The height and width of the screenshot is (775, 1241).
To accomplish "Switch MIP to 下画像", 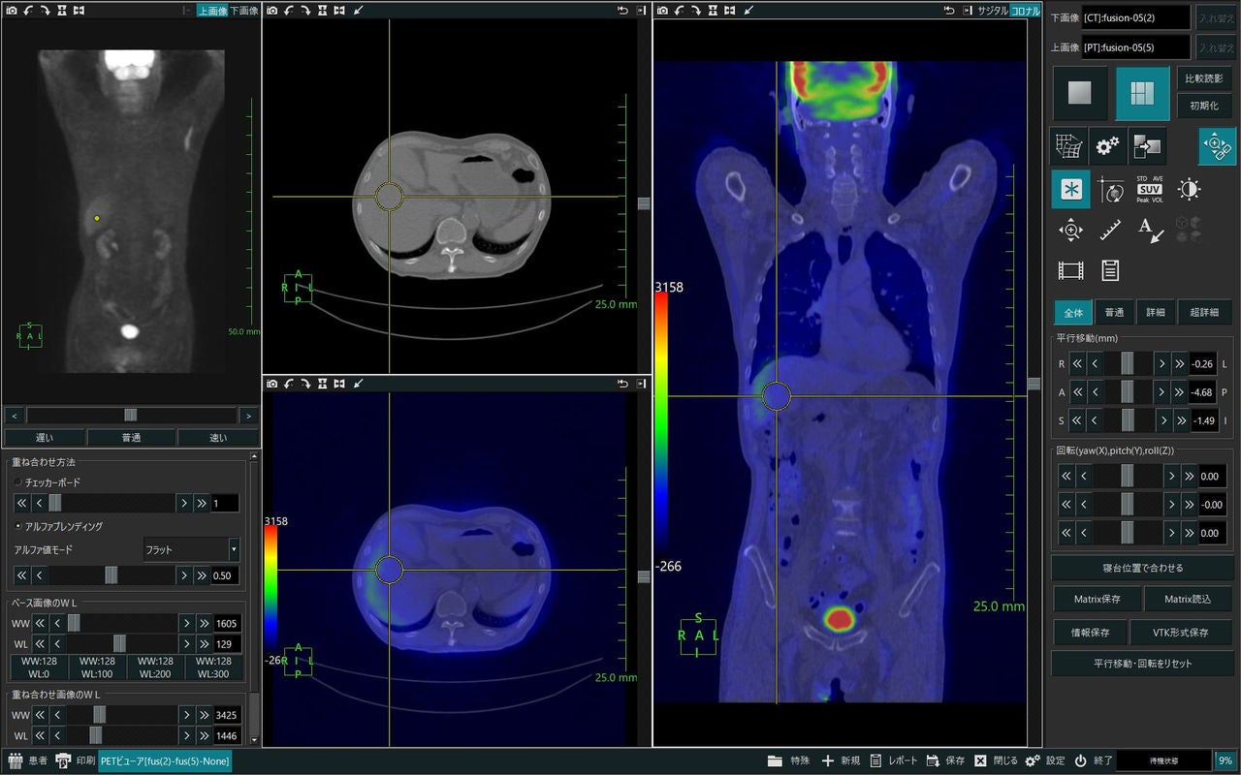I will (244, 11).
